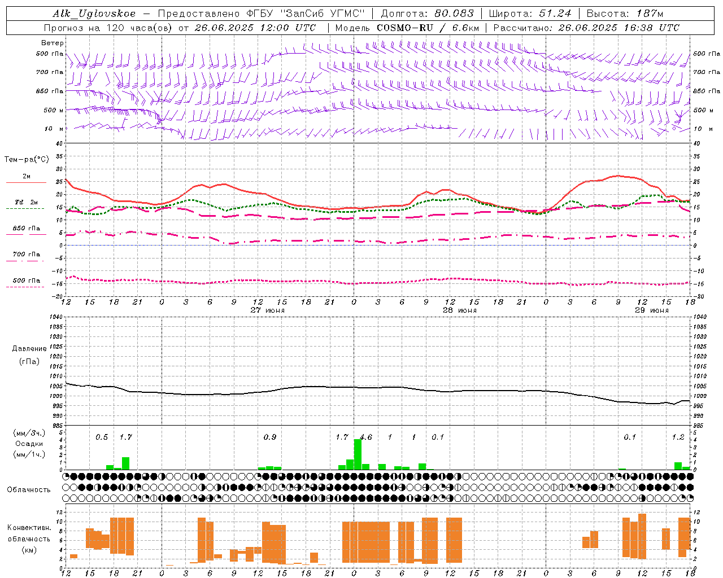Screen dimensions: 723x578
Task: Click the Облачность cloudiness label
Action: tap(29, 490)
